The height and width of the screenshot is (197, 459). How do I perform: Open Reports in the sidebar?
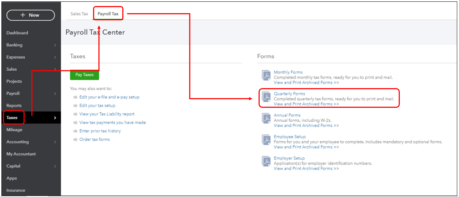[14, 106]
